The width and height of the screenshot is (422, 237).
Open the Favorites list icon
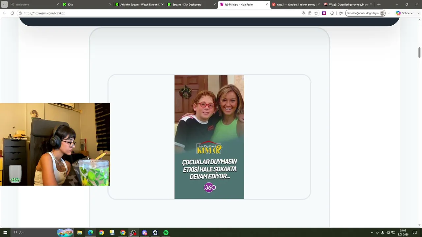(341, 13)
